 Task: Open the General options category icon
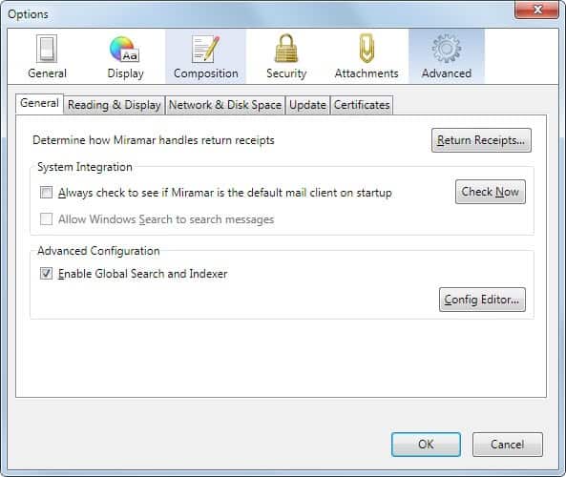47,56
